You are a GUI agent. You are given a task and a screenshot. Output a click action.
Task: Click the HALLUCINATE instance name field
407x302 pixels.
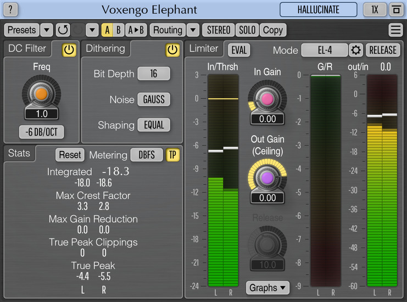coord(318,10)
